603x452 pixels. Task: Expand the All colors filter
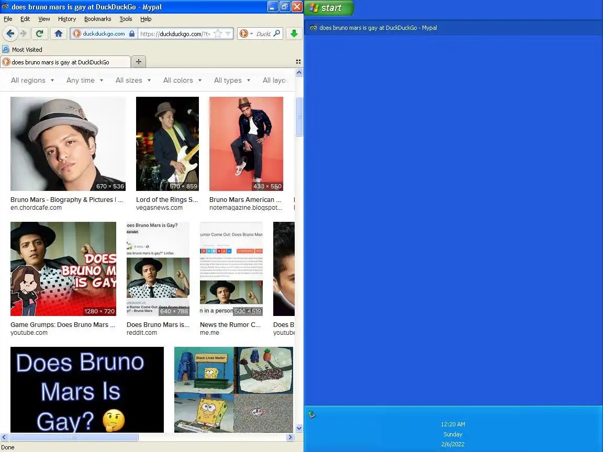tap(182, 81)
